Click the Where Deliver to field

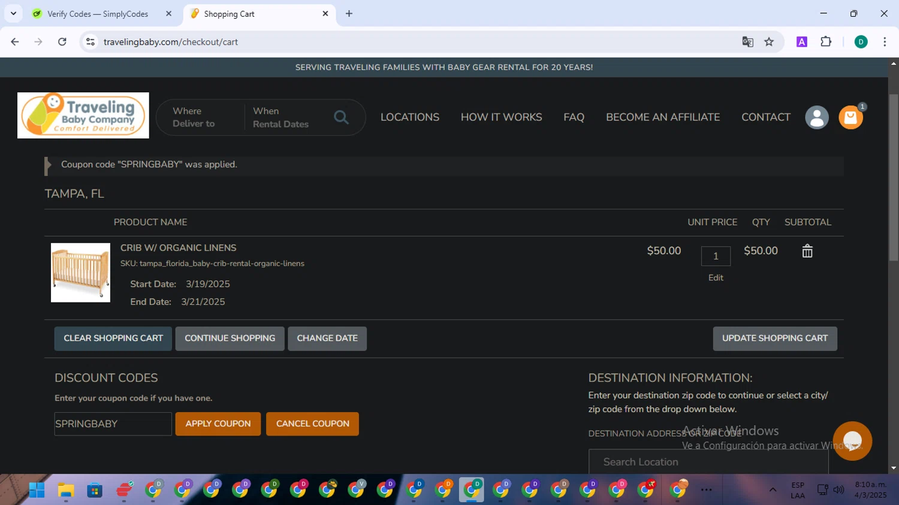point(200,117)
